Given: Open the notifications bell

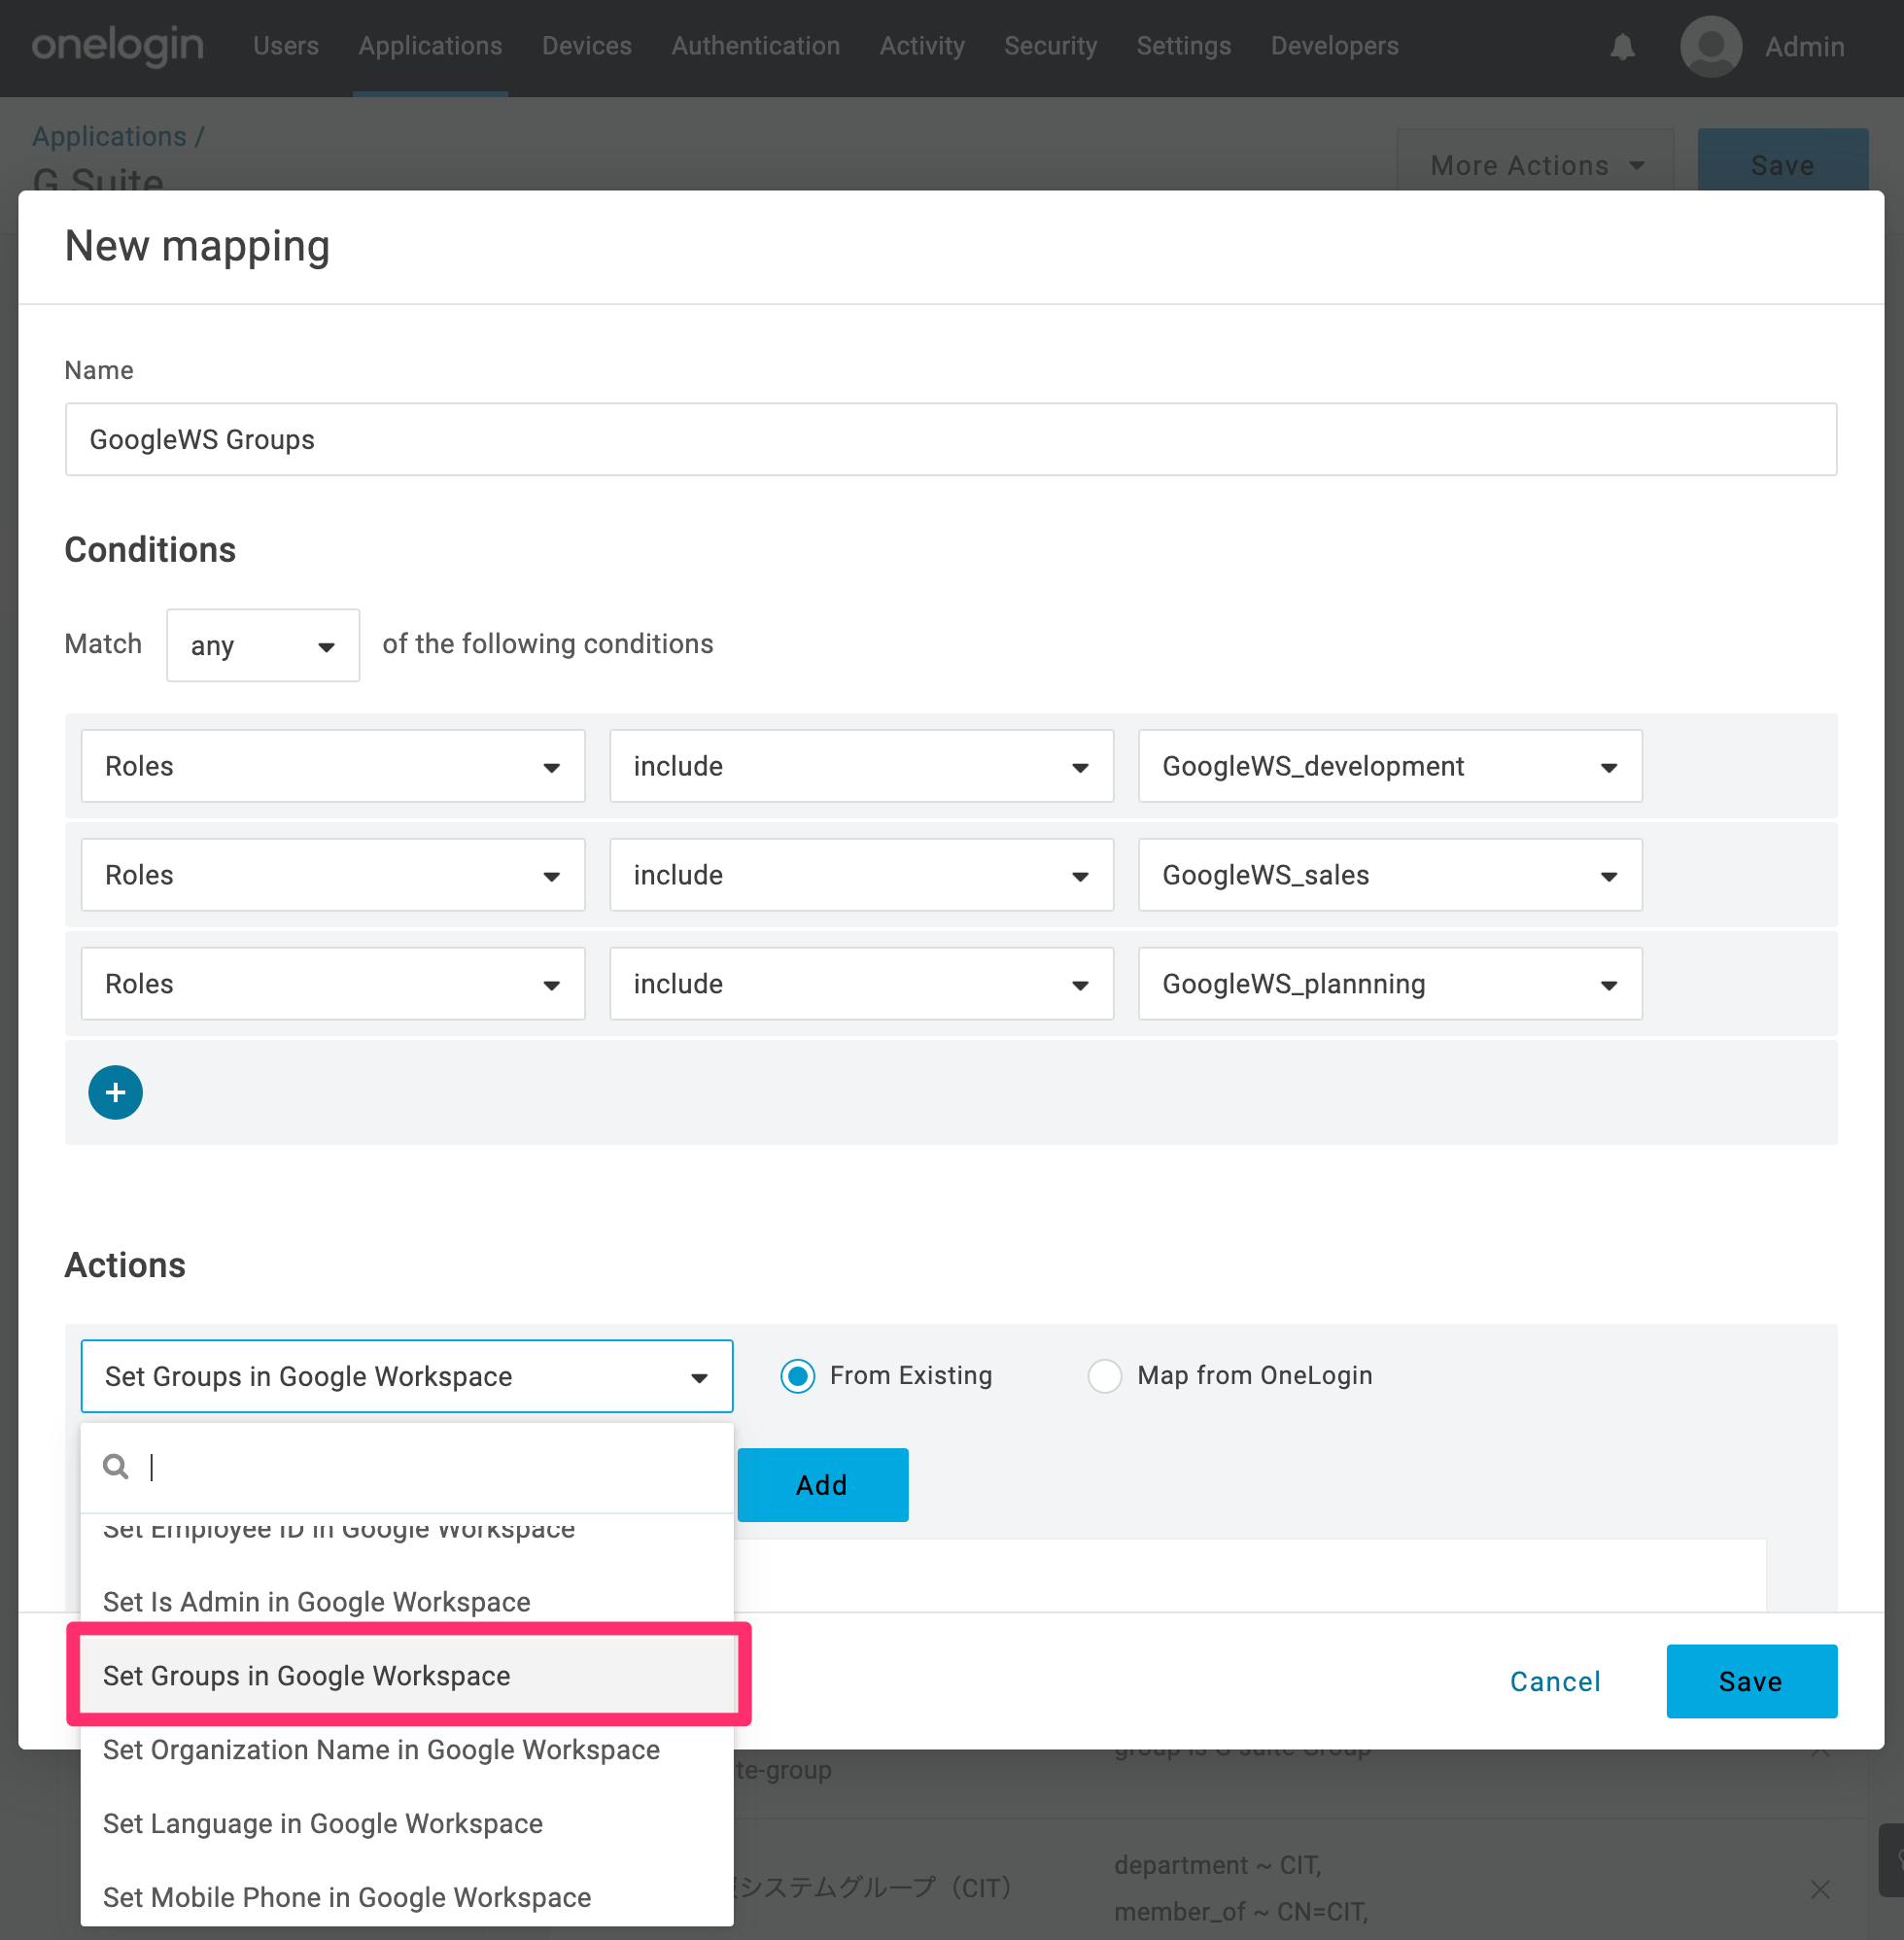Looking at the screenshot, I should pos(1622,47).
